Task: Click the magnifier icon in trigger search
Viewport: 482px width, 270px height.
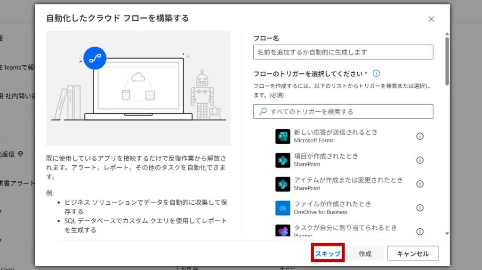Action: [262, 112]
